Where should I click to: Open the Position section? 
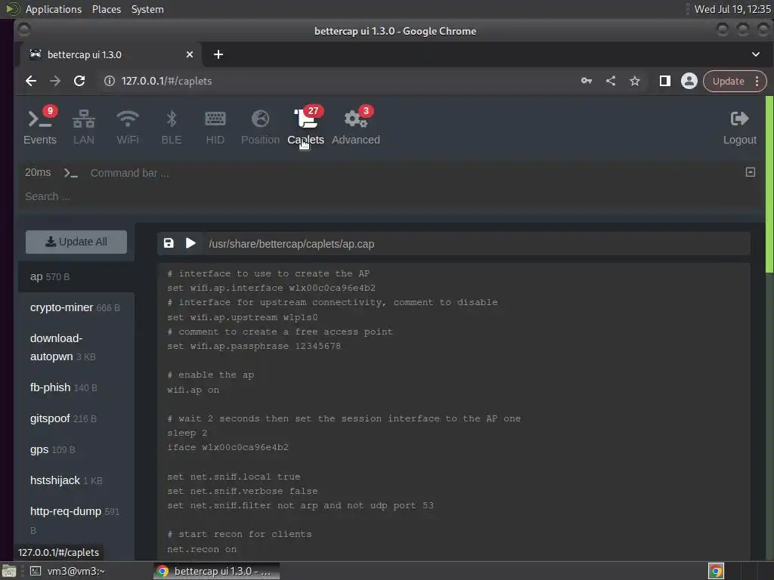[260, 126]
